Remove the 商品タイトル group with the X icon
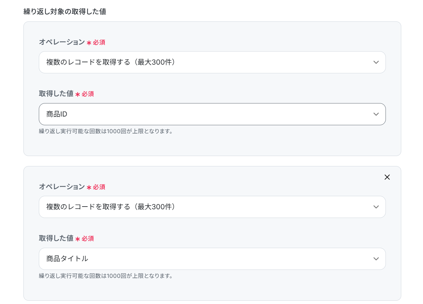Image resolution: width=423 pixels, height=304 pixels. click(x=387, y=177)
